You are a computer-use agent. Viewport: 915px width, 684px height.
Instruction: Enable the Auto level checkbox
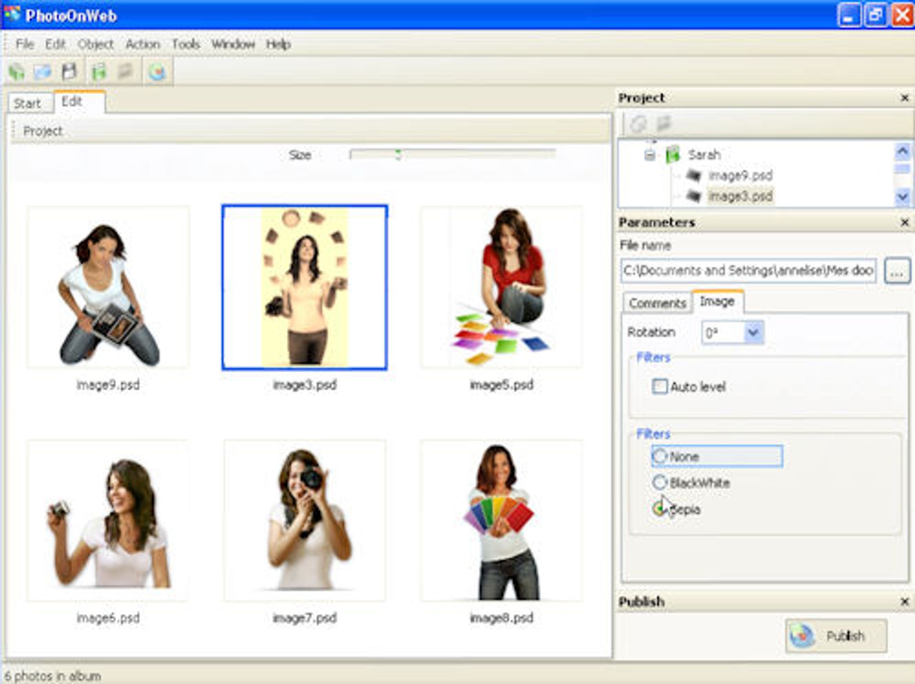point(659,386)
